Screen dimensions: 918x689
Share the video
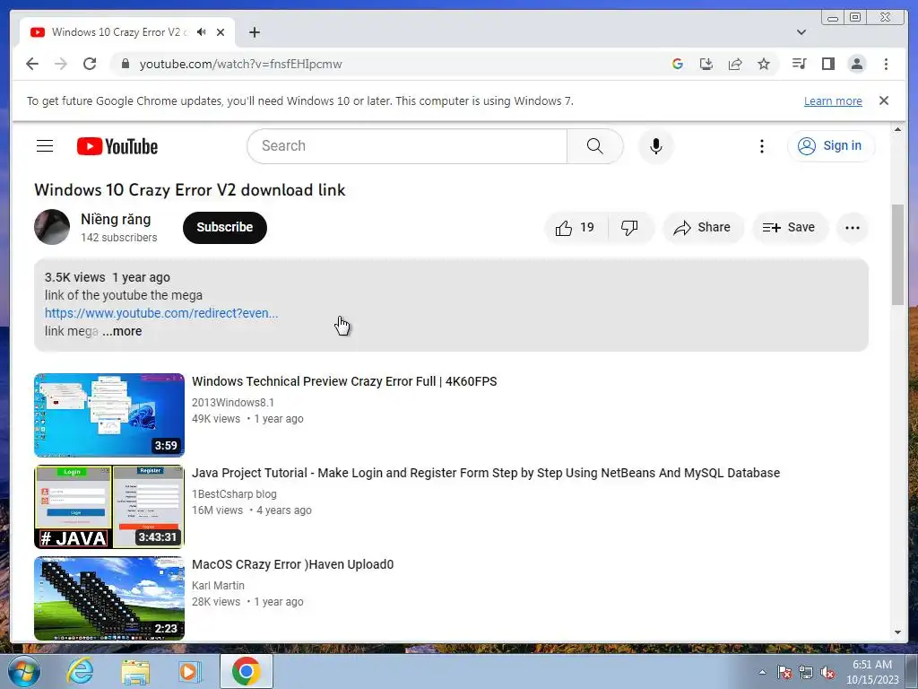(703, 227)
